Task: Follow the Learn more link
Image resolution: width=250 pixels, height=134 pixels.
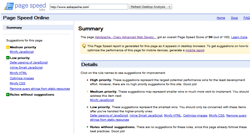Action: point(239,37)
